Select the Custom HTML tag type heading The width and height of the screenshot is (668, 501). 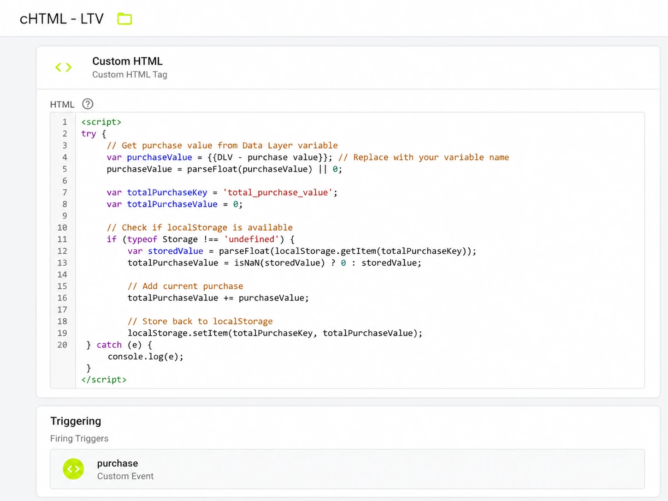click(127, 61)
